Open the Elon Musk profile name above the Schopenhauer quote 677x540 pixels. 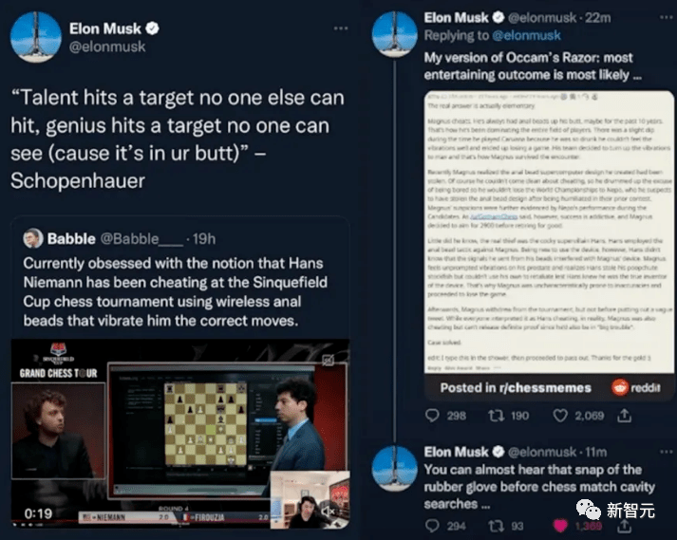(x=104, y=28)
